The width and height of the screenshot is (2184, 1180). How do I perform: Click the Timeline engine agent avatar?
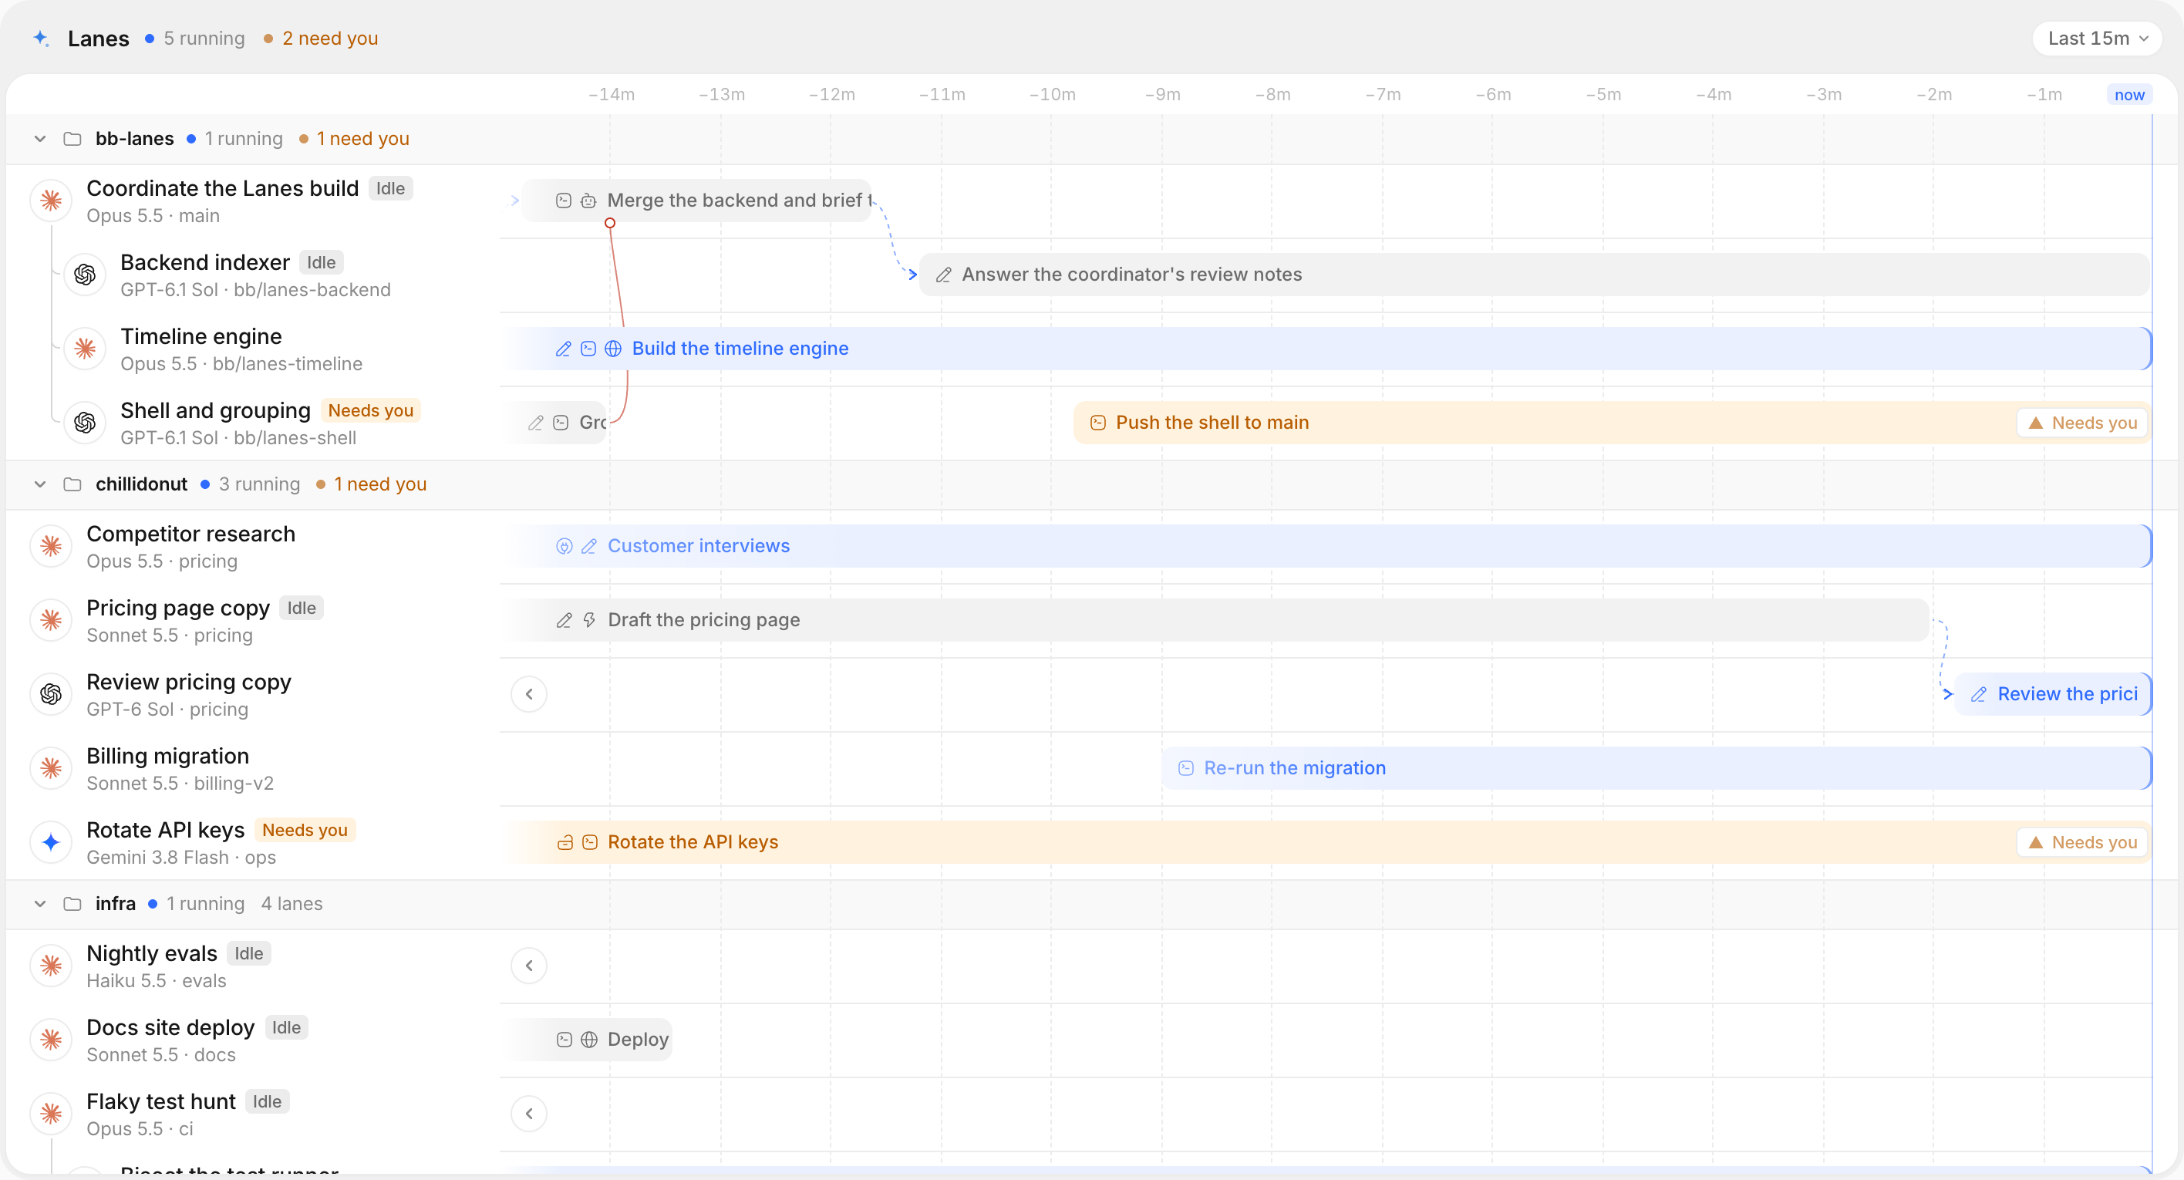point(85,349)
